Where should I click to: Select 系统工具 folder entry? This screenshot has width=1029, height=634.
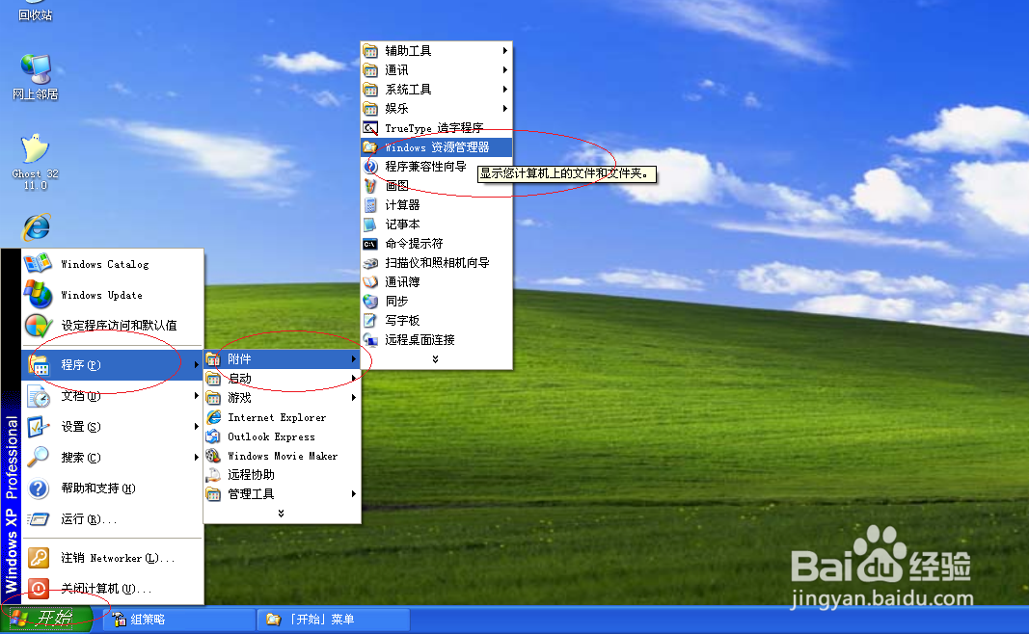click(437, 90)
